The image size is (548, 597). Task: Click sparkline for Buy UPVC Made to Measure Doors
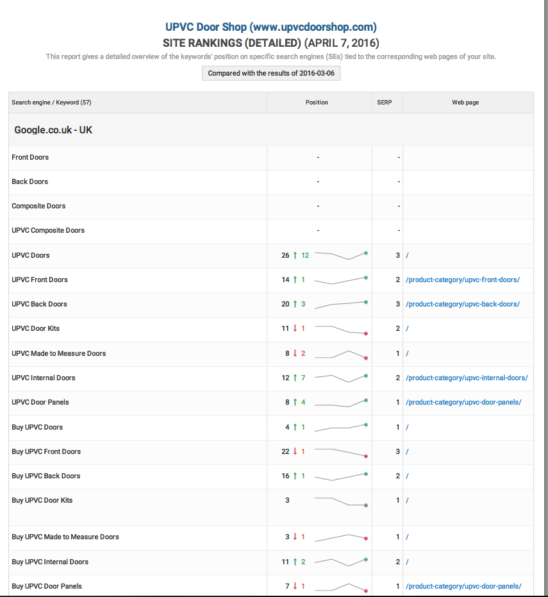click(x=342, y=537)
